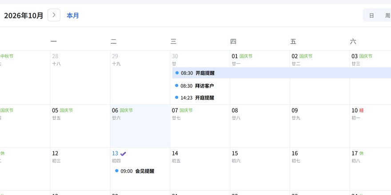Image resolution: width=391 pixels, height=195 pixels.
Task: Click the 2026年10月 title
Action: [x=24, y=16]
